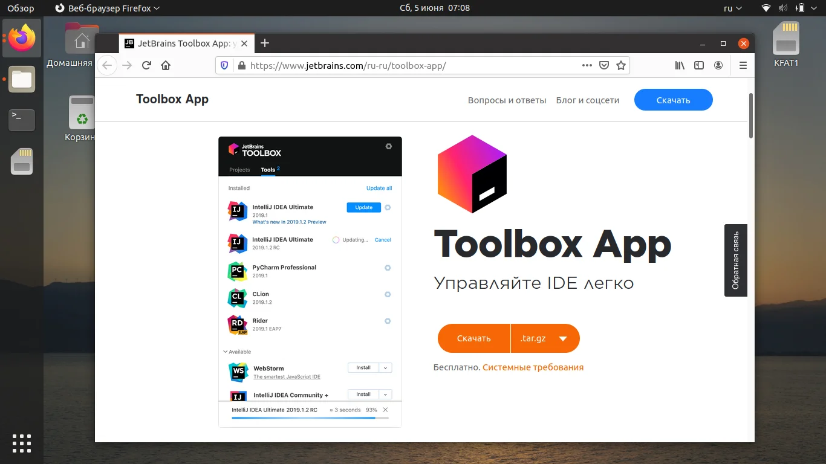Click the tracking protection shield in address bar
Image resolution: width=826 pixels, height=464 pixels.
tap(224, 65)
